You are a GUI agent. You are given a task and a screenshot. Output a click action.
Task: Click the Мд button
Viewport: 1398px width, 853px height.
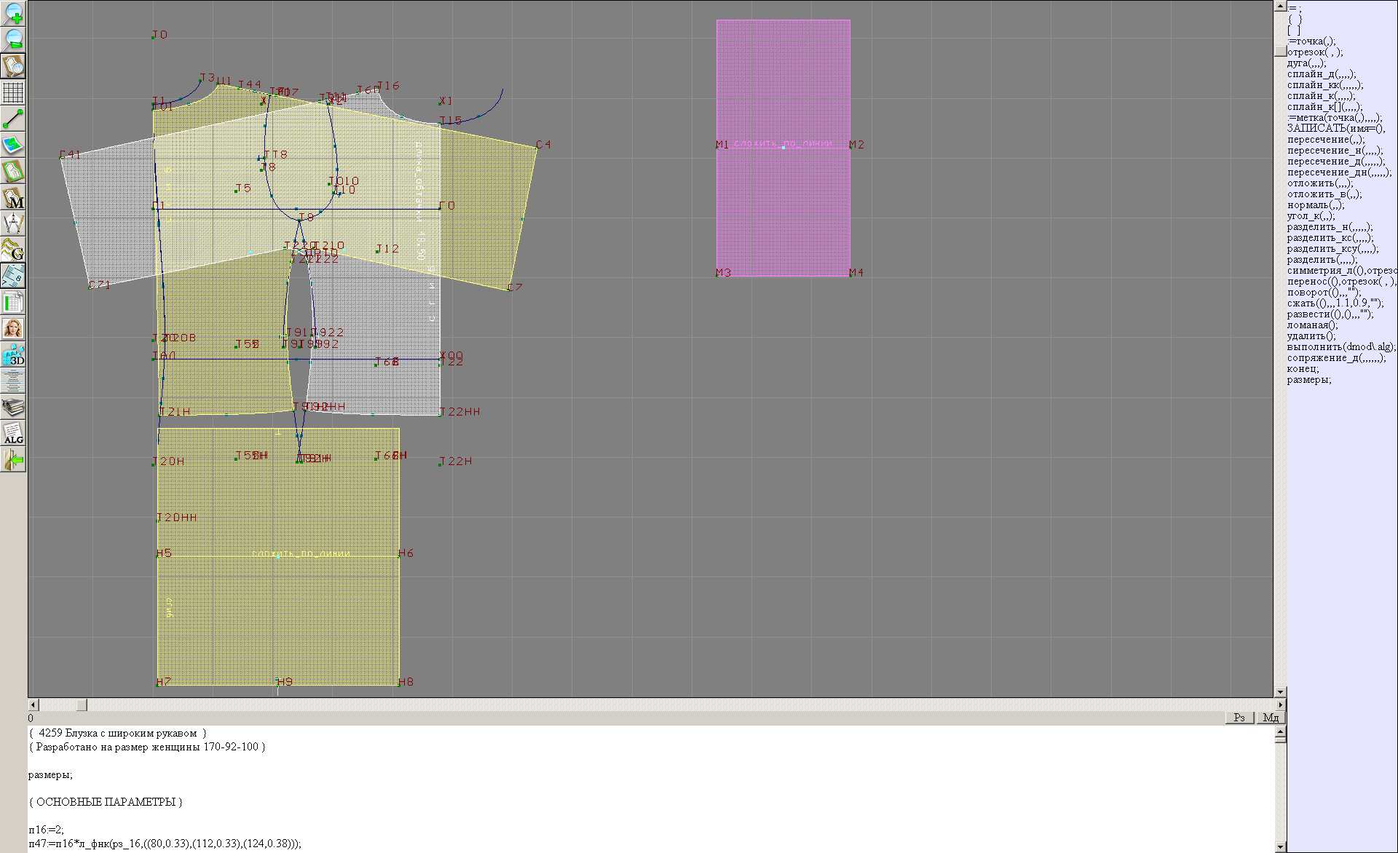tap(1271, 718)
